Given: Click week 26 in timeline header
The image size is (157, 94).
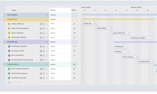Looking at the screenshot, I should (116, 10).
